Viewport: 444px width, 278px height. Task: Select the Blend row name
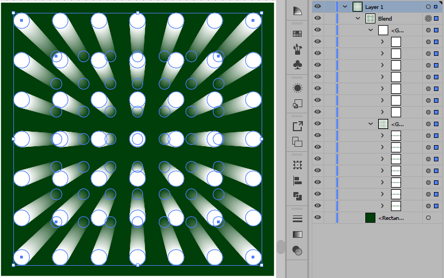385,19
